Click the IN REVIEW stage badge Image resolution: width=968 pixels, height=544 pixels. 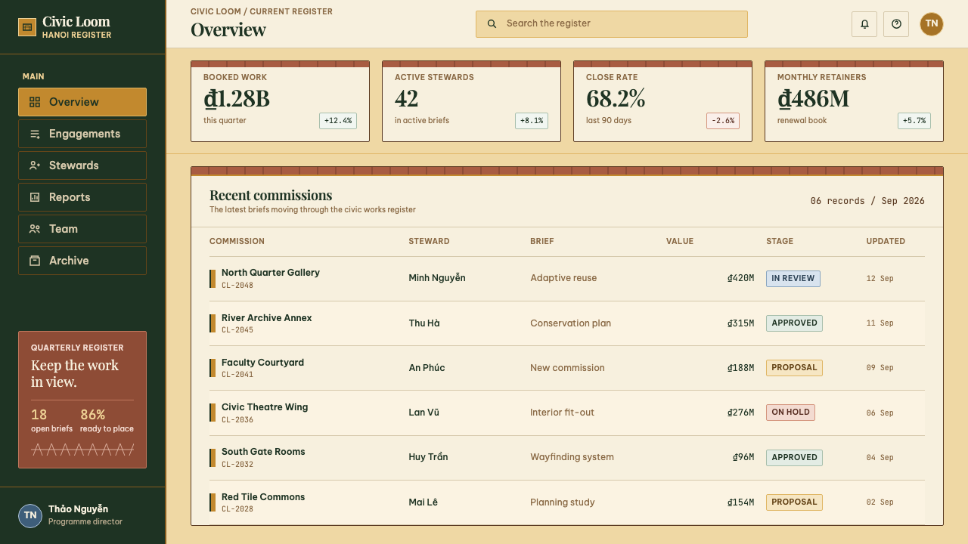[793, 279]
